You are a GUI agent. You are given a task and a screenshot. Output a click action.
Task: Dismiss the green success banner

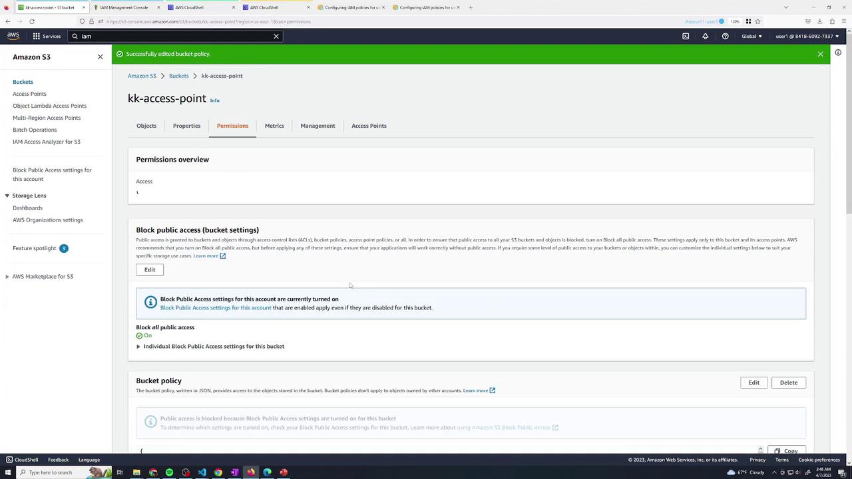821,54
